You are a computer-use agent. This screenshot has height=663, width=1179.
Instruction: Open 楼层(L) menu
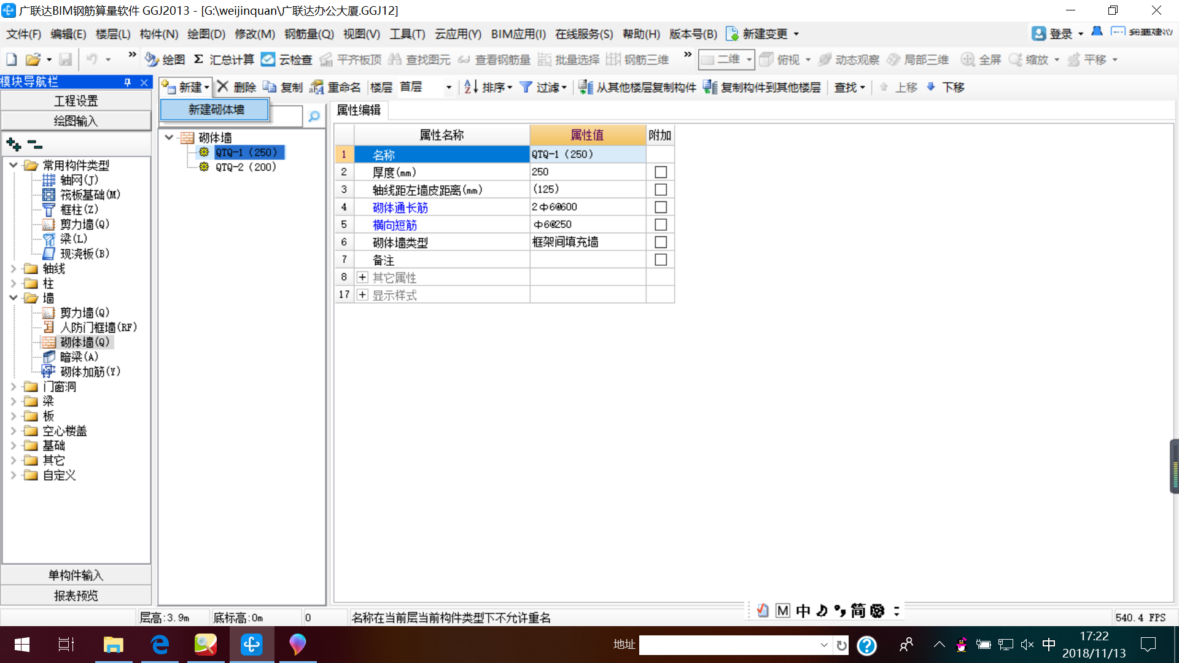113,34
